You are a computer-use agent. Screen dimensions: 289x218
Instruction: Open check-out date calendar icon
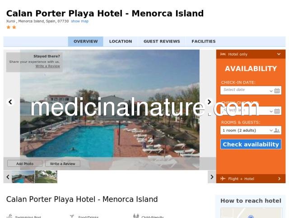pos(277,111)
